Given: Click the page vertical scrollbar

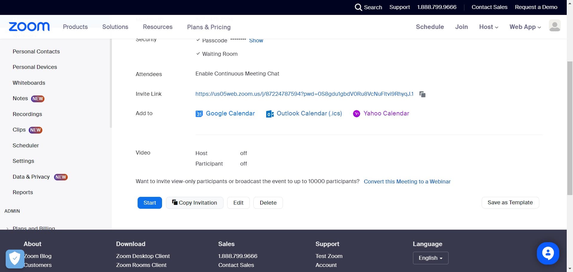Looking at the screenshot, I should tap(570, 128).
